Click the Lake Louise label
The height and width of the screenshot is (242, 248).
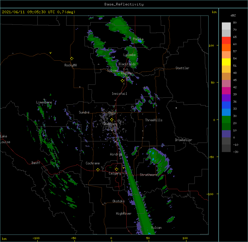(5, 139)
